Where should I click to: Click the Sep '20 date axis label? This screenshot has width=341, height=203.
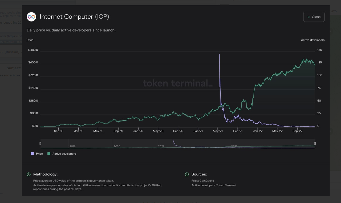click(x=178, y=131)
